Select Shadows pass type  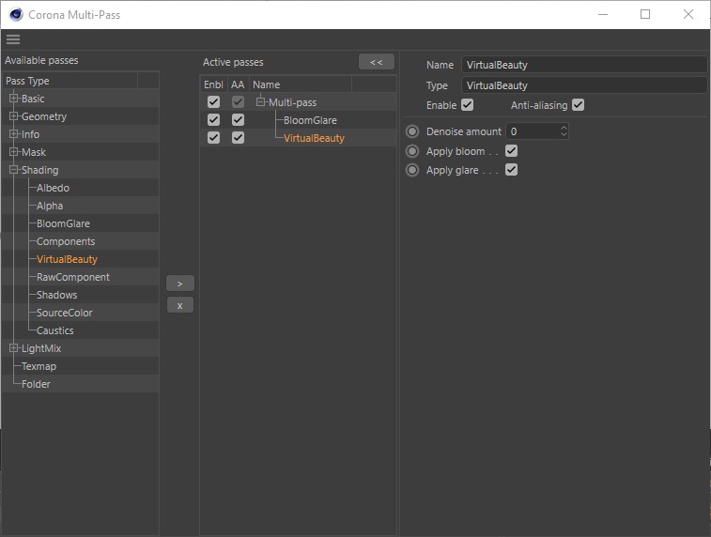point(57,295)
